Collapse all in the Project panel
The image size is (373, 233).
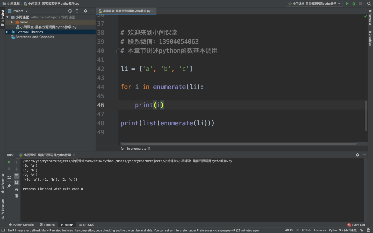click(77, 11)
